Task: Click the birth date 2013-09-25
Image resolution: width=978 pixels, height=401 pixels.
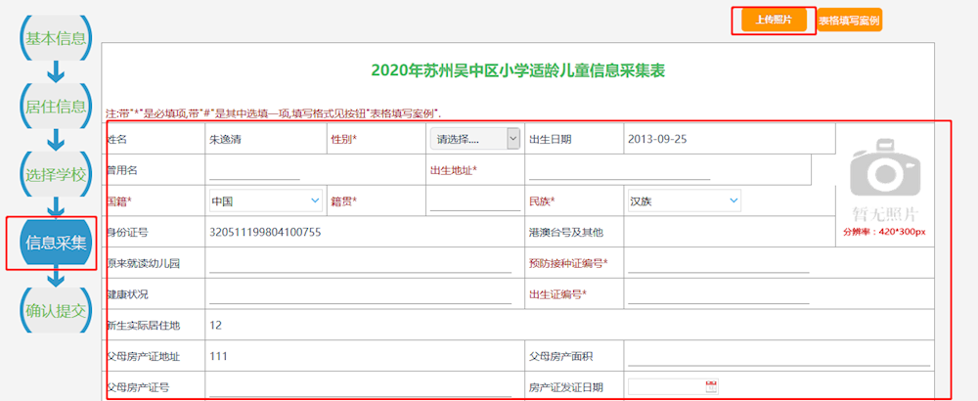Action: click(x=657, y=139)
